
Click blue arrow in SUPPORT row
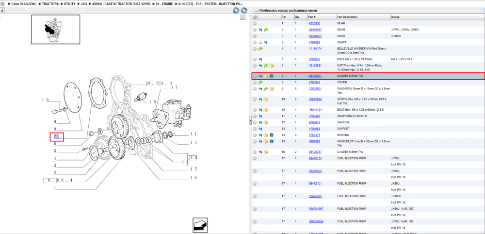coord(260,129)
